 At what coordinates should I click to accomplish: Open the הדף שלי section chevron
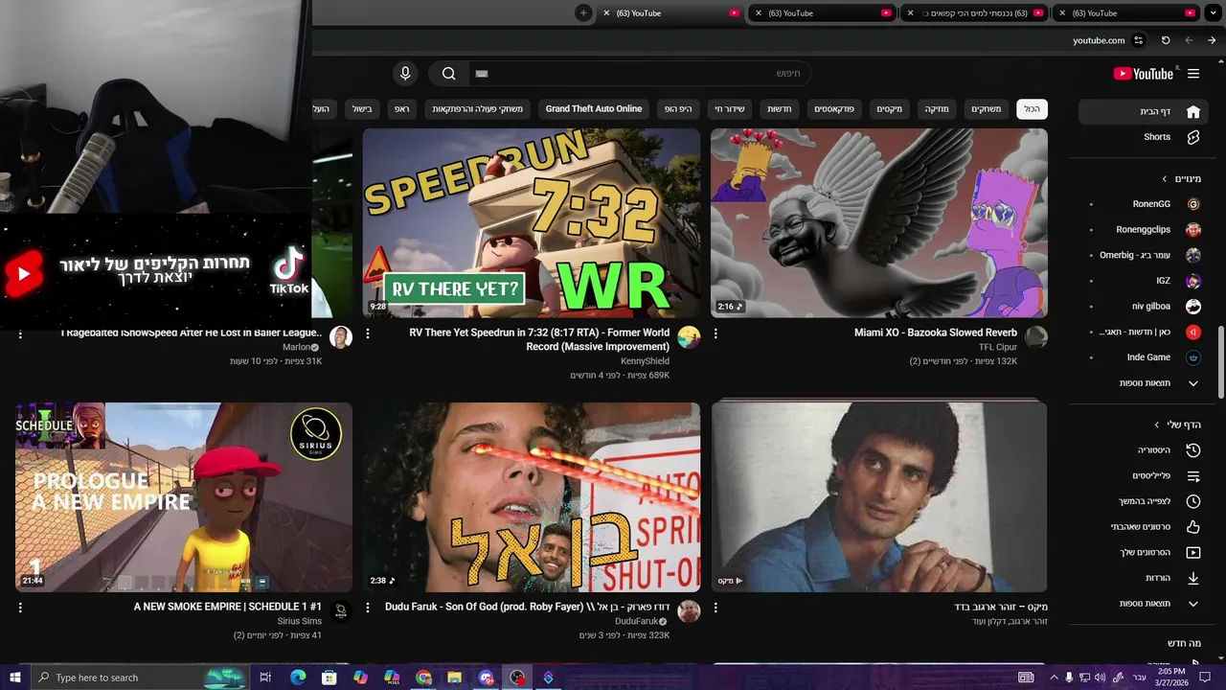coord(1158,425)
